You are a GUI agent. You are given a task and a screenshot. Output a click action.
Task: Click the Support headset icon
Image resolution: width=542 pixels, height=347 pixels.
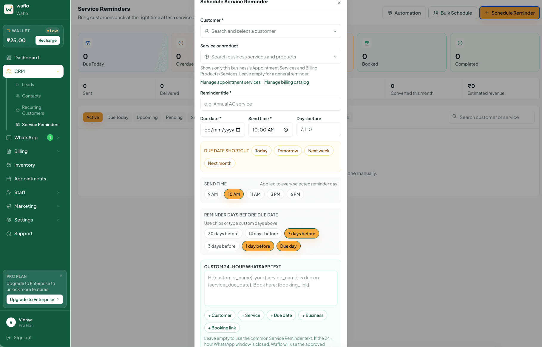pyautogui.click(x=9, y=233)
